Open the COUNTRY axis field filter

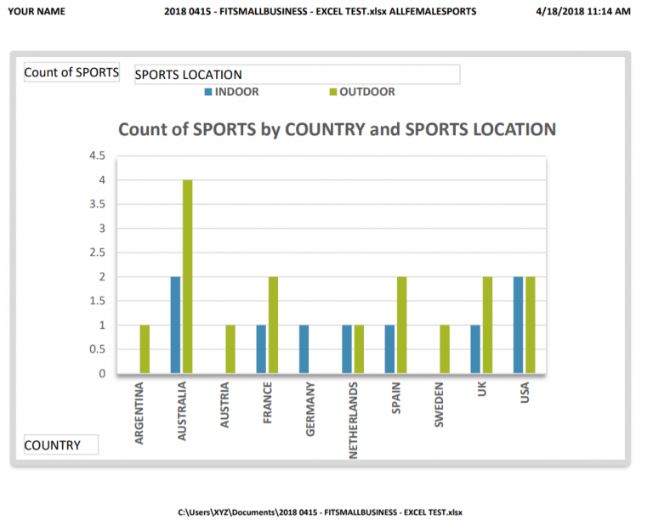pos(60,445)
